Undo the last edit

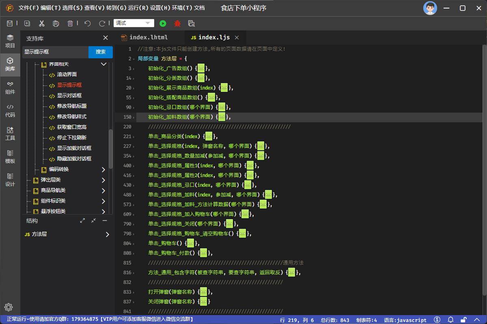tap(87, 23)
